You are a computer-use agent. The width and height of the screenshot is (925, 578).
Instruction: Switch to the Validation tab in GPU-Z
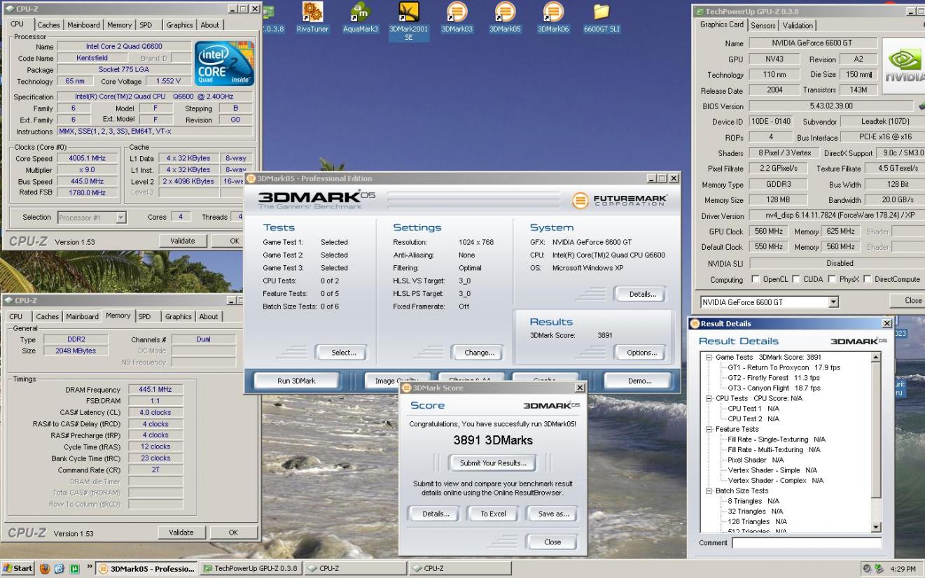pyautogui.click(x=797, y=25)
